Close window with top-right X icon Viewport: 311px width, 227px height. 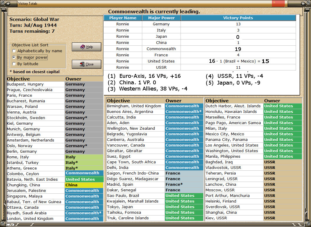[x=303, y=3]
